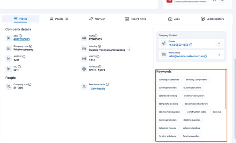Select the exterior cladding keyword
The height and width of the screenshot is (143, 236).
191,128
